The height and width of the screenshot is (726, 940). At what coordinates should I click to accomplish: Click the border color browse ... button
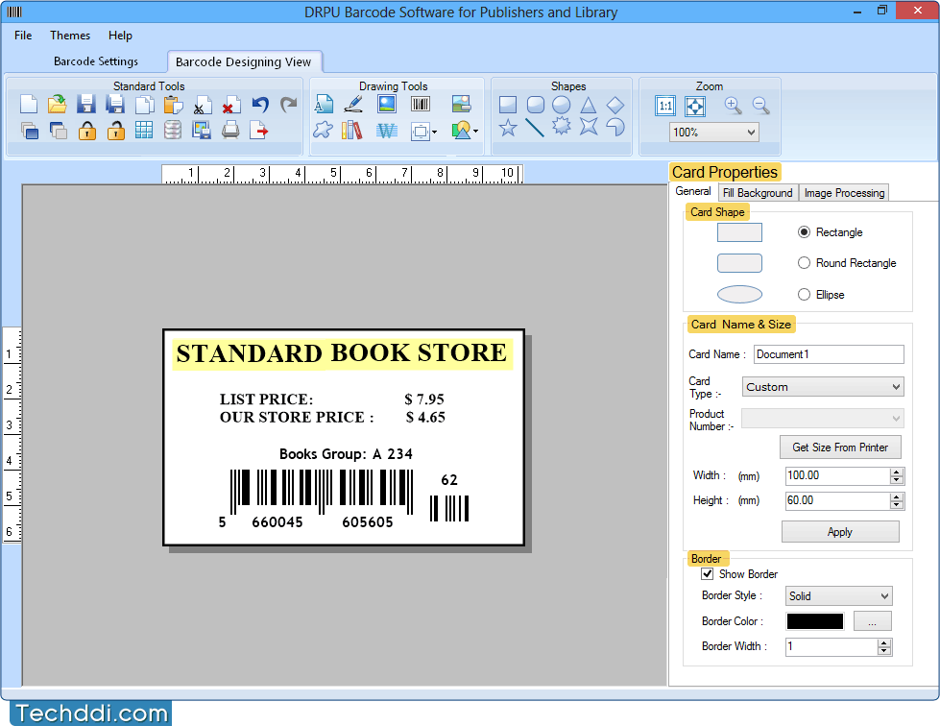click(x=872, y=621)
